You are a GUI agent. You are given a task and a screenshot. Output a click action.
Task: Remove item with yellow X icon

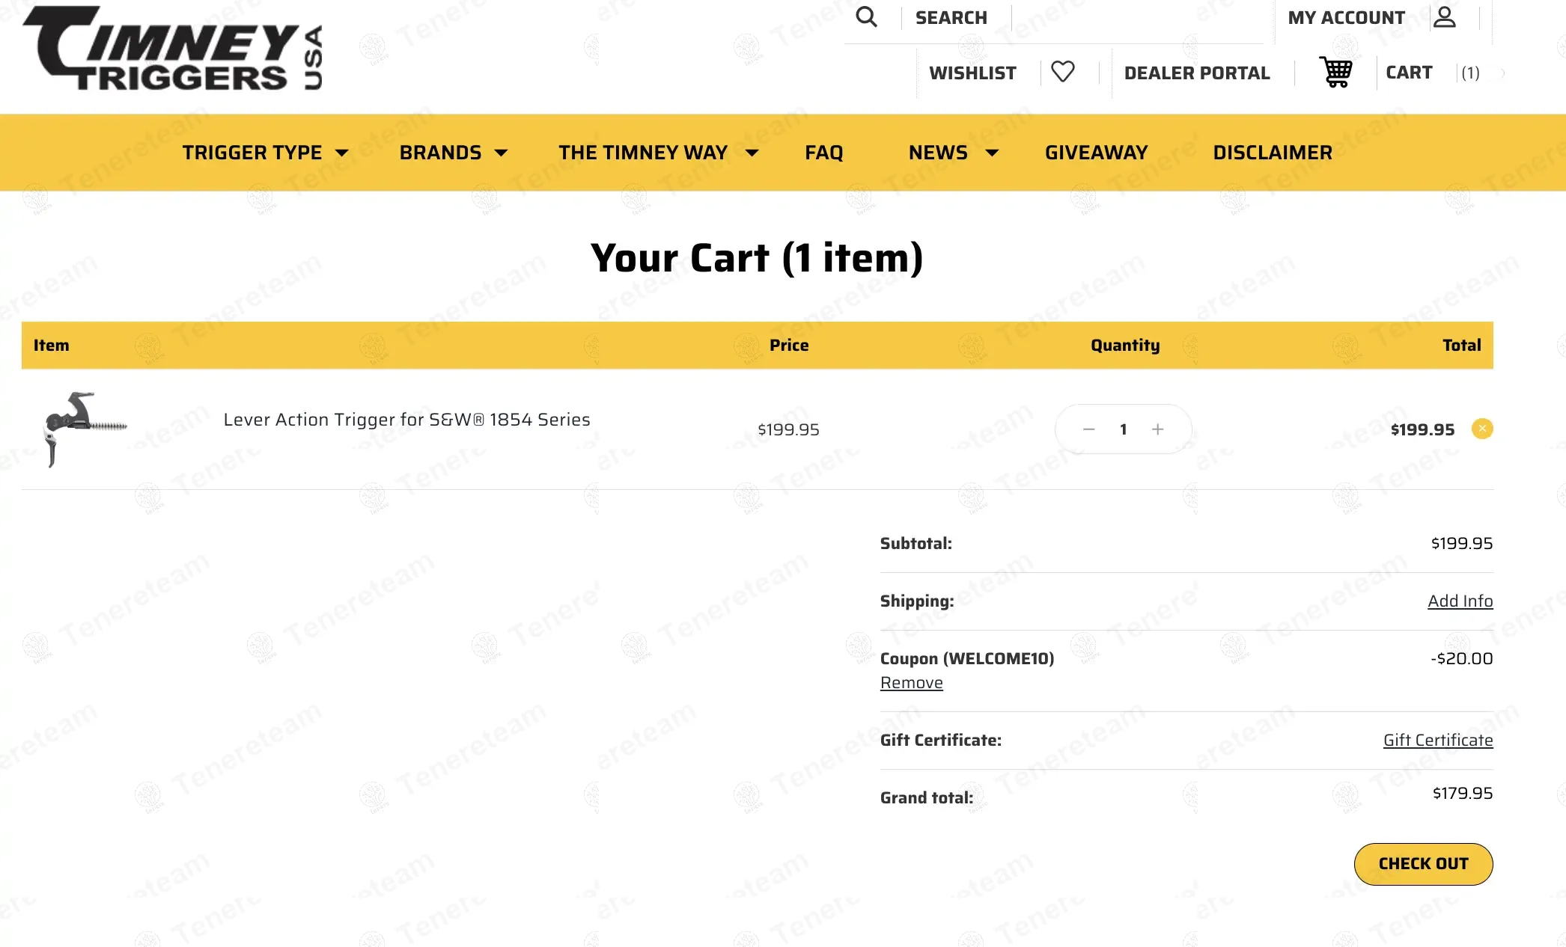(x=1481, y=429)
